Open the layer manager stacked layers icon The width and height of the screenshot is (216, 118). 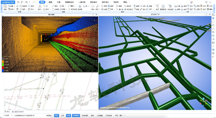tap(163, 6)
